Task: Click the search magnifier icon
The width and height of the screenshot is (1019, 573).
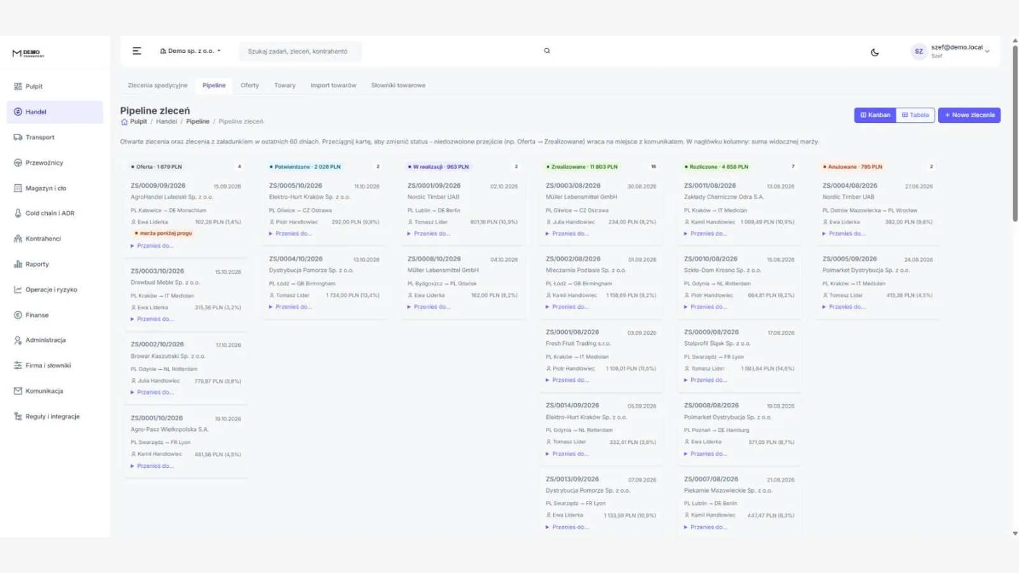Action: 547,51
